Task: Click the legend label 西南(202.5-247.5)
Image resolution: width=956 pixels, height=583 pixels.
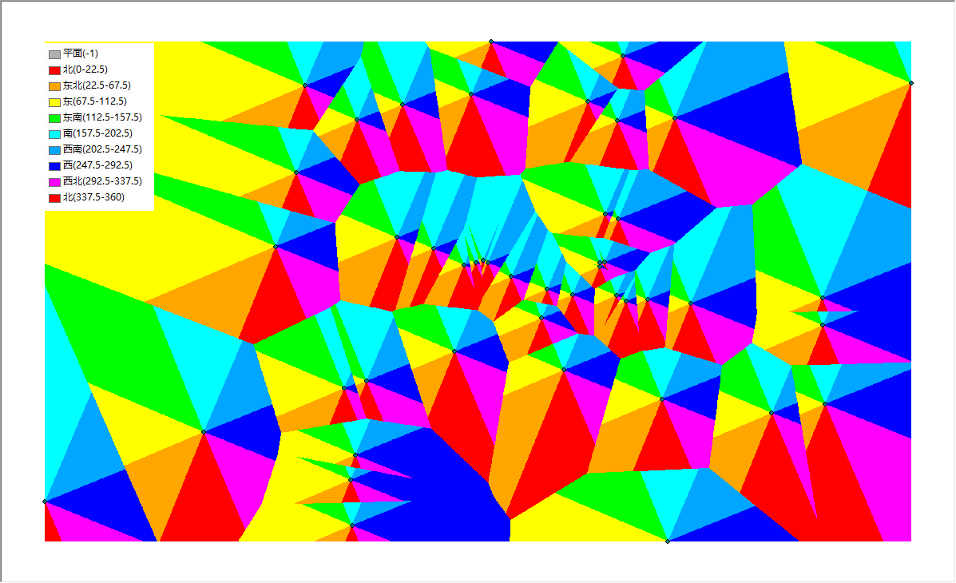Action: (102, 149)
